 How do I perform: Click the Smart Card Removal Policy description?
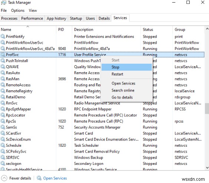click(97, 152)
